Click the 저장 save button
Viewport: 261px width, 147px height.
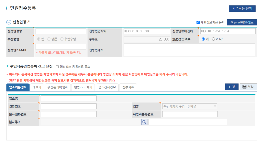(248, 87)
